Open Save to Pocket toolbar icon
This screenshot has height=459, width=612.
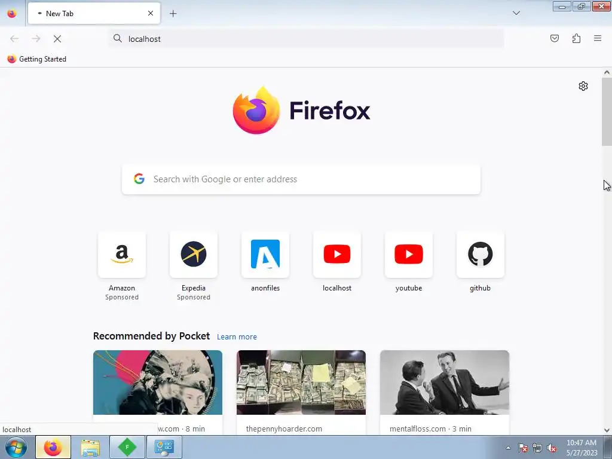[554, 38]
